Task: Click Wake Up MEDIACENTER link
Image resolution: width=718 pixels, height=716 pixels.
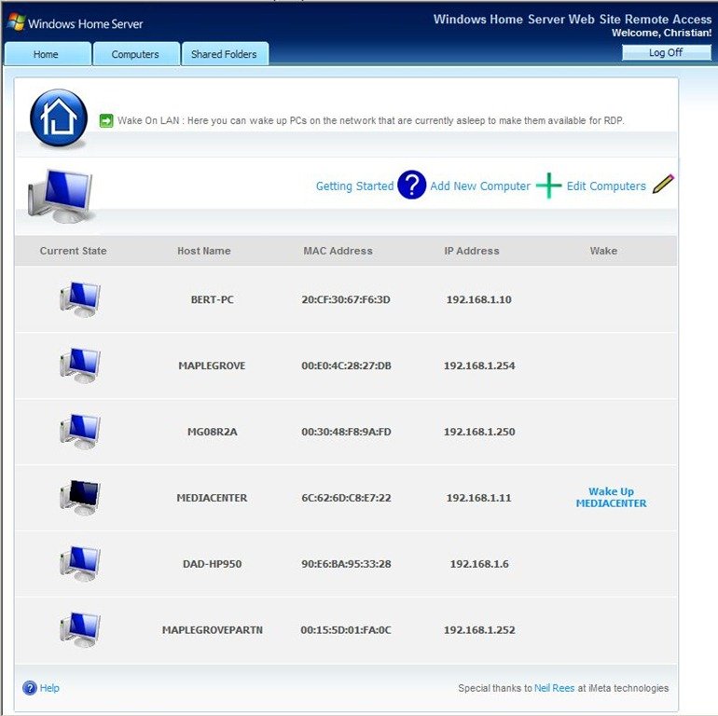Action: click(612, 497)
